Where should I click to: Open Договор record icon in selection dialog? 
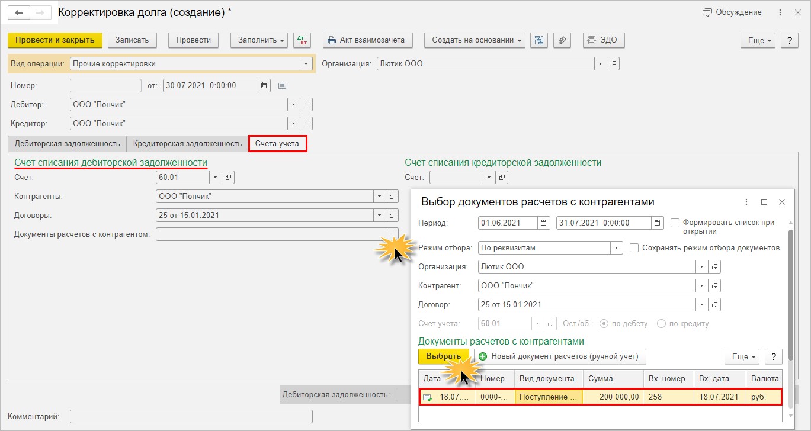point(715,305)
